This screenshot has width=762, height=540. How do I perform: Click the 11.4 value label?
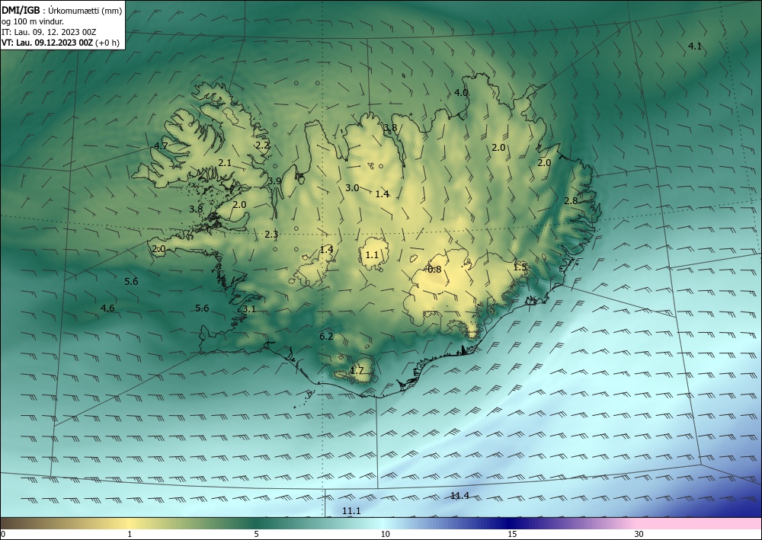tap(459, 495)
